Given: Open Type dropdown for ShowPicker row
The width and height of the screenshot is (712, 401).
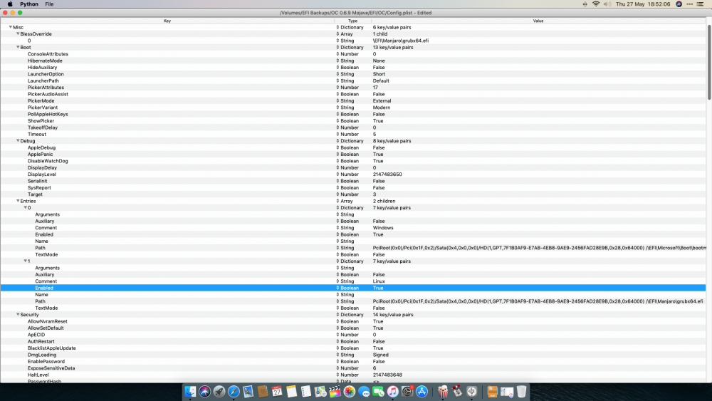Looking at the screenshot, I should coord(337,121).
